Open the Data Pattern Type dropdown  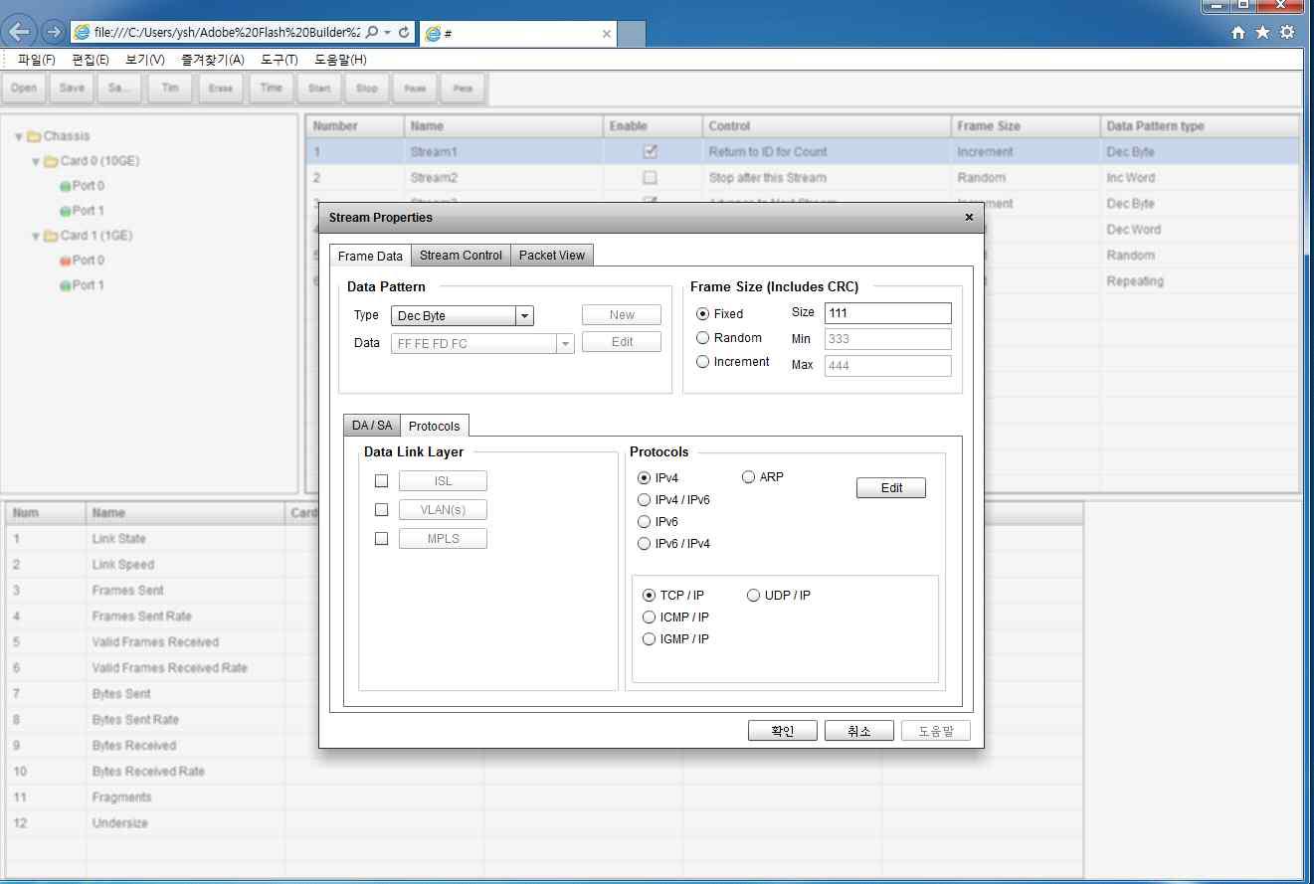coord(524,316)
